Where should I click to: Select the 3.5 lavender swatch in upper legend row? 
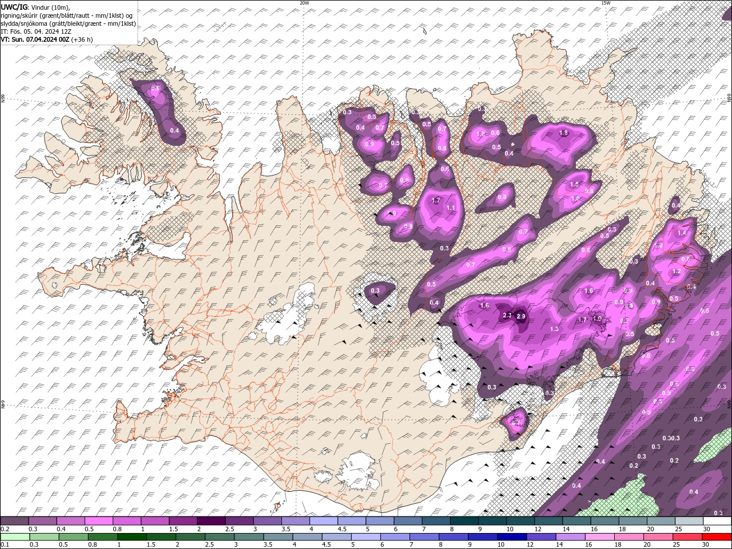295,521
